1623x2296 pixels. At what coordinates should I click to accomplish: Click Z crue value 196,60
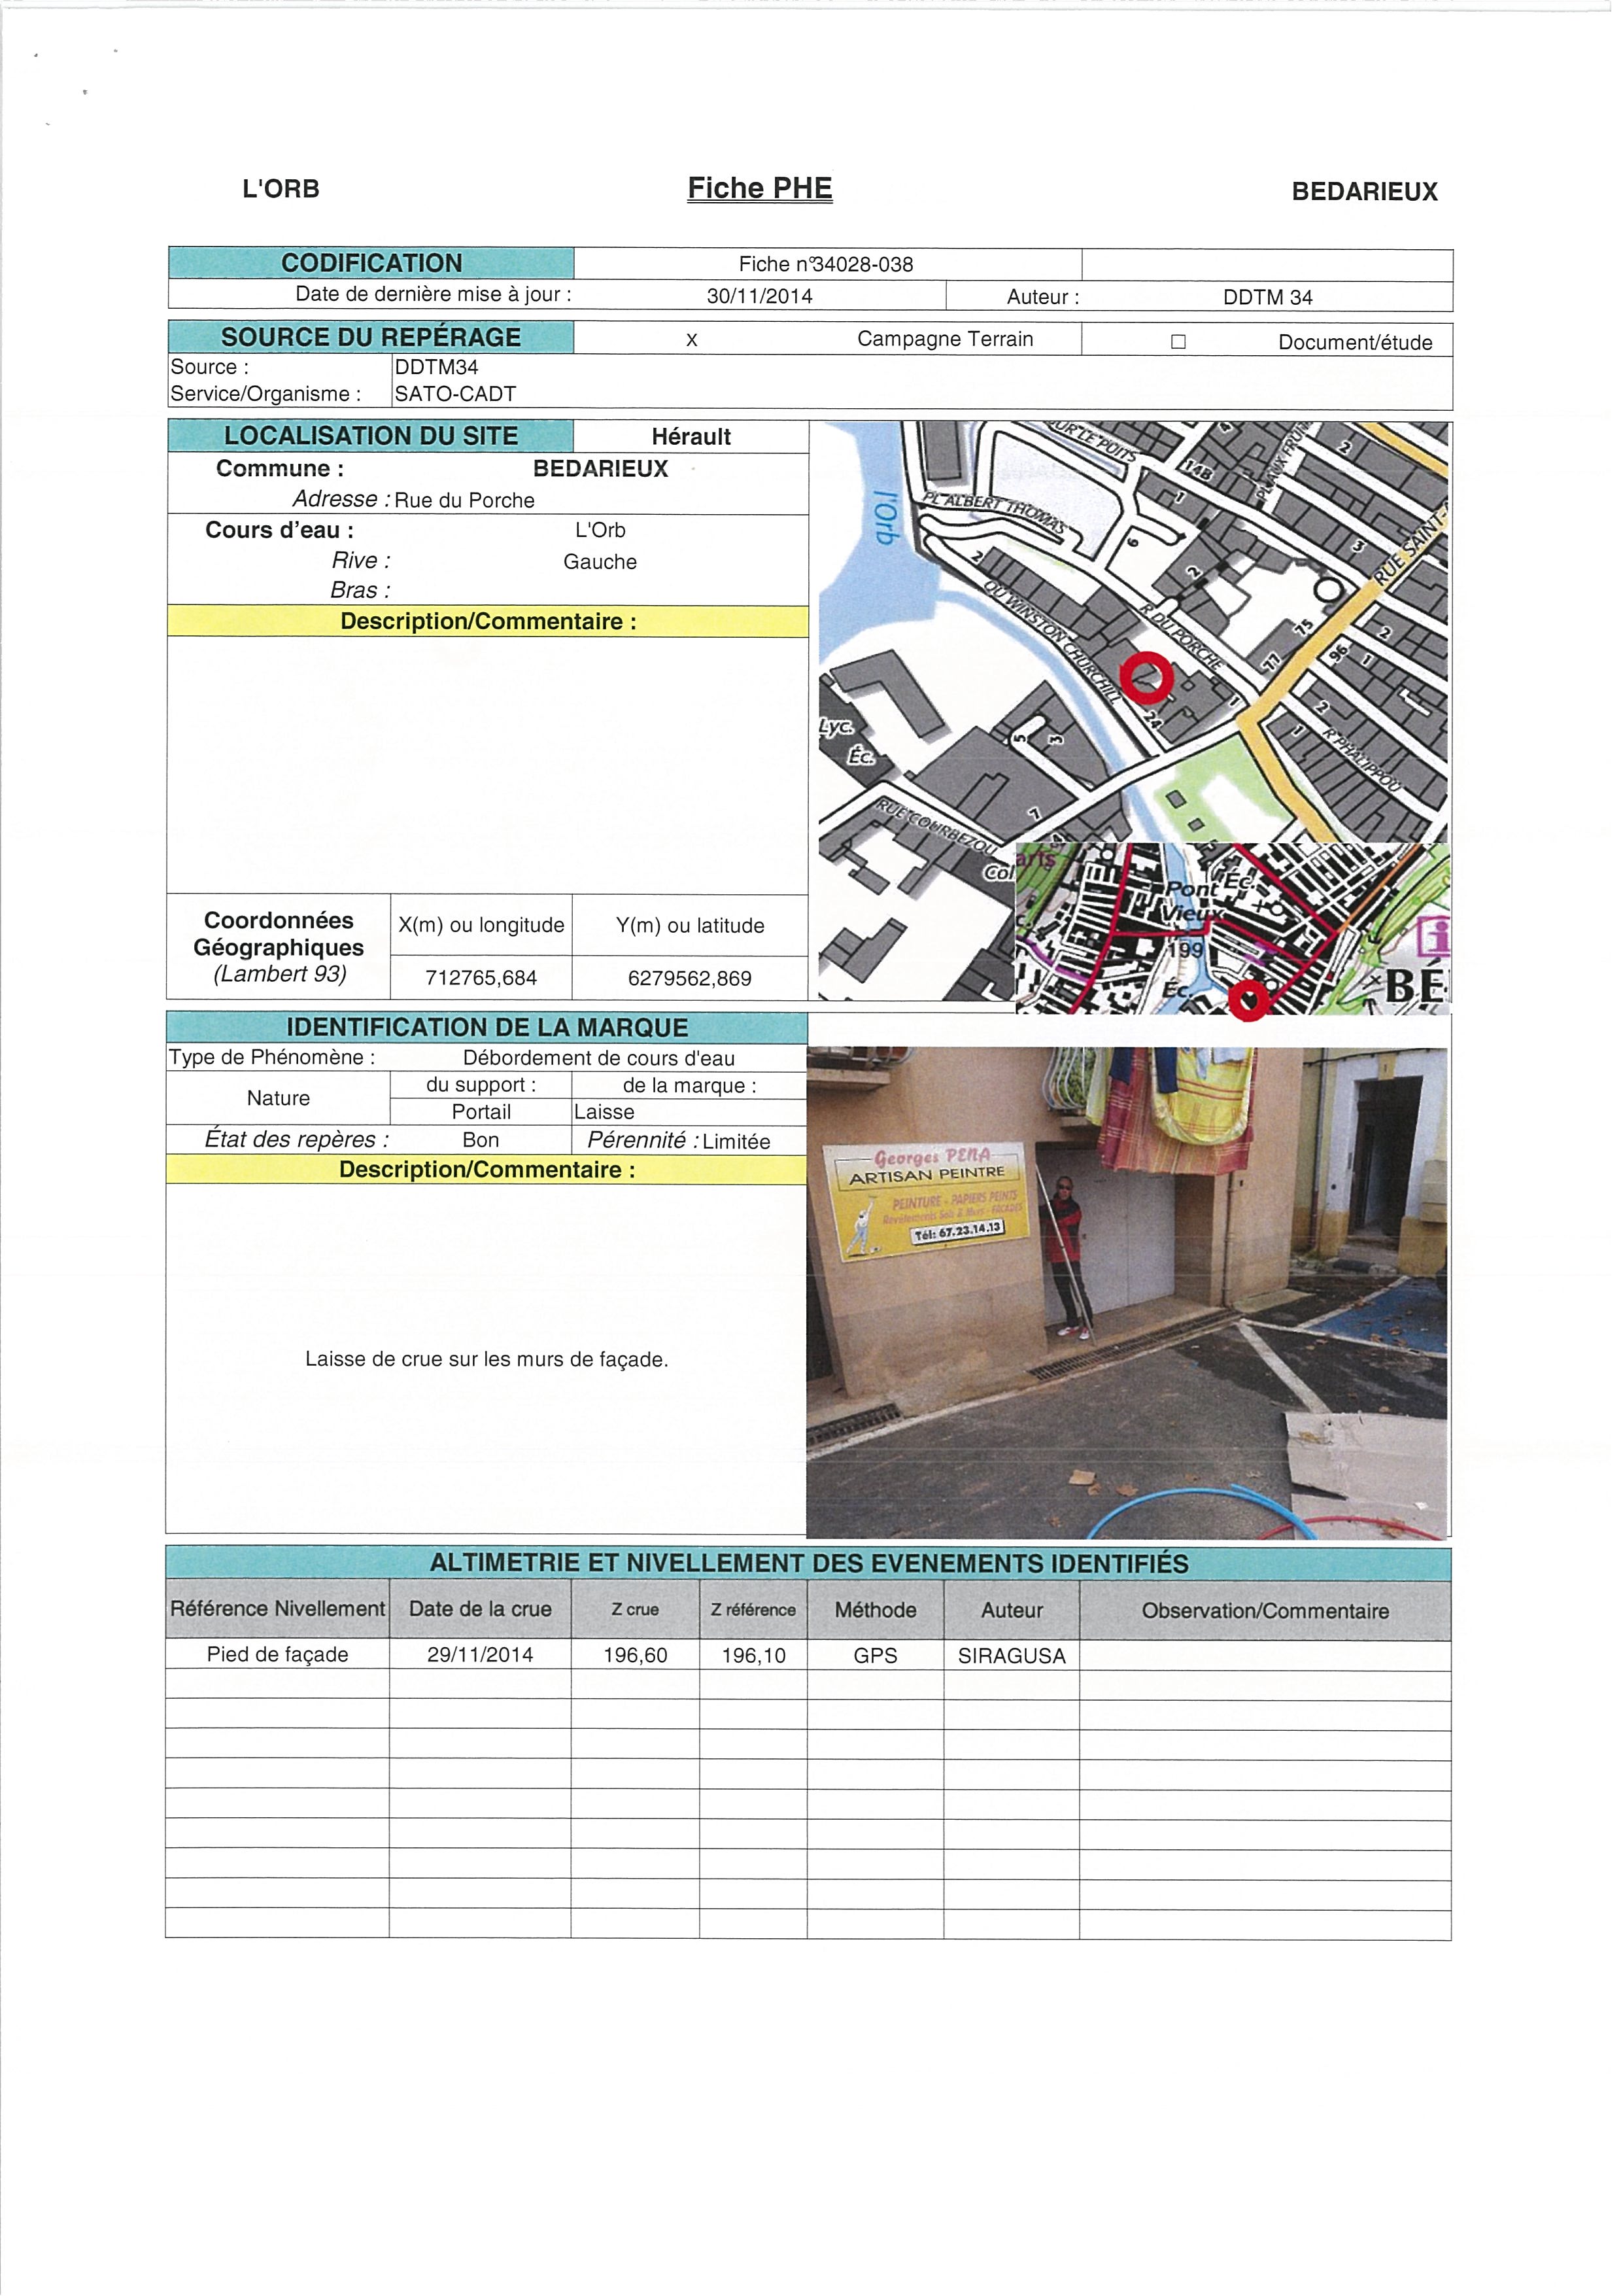click(636, 1656)
